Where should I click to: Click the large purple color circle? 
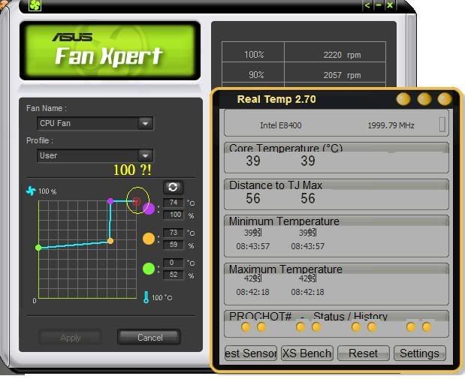[x=149, y=209]
